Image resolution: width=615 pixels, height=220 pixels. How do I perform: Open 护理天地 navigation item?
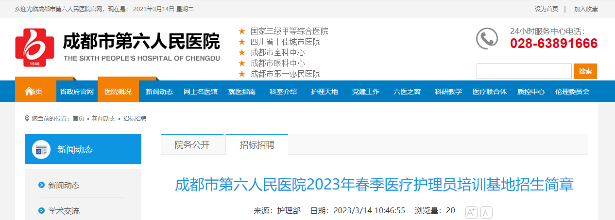pyautogui.click(x=325, y=92)
